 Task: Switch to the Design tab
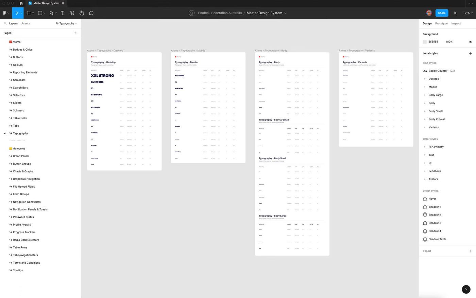click(427, 23)
